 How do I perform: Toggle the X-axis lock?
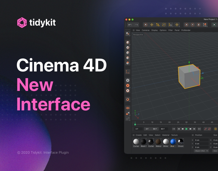[186, 25]
